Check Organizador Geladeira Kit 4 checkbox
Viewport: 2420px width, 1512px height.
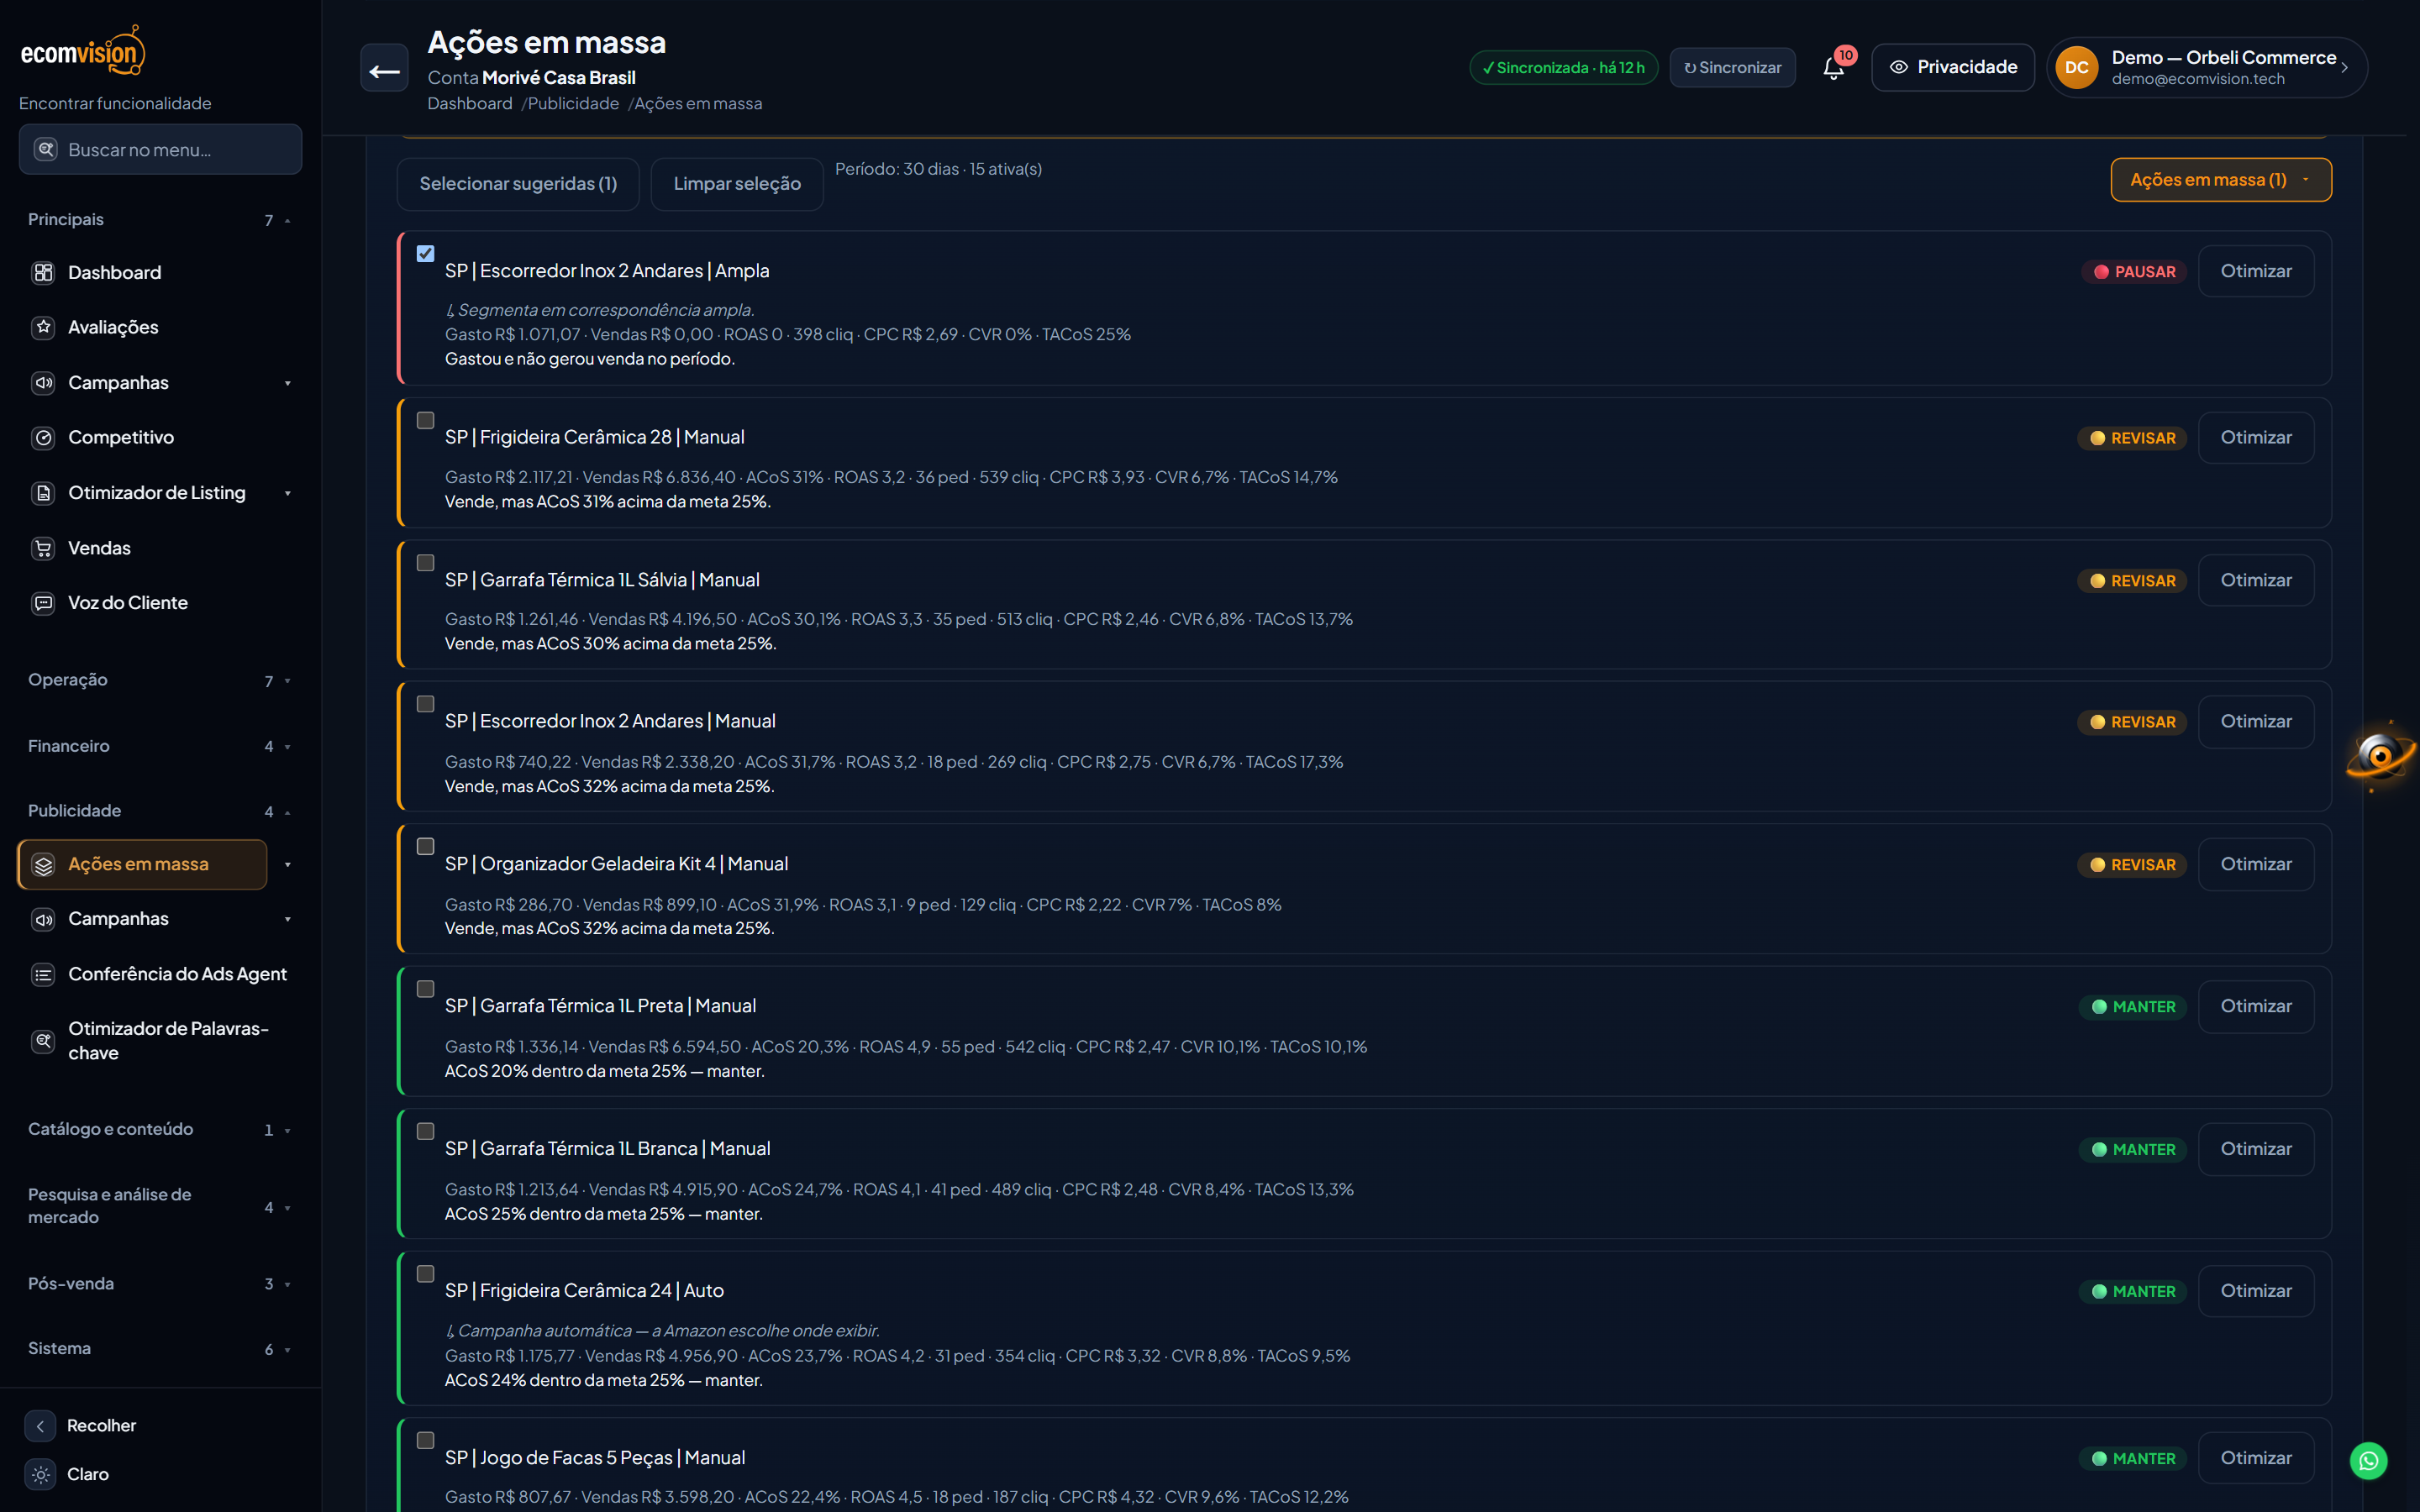[425, 847]
